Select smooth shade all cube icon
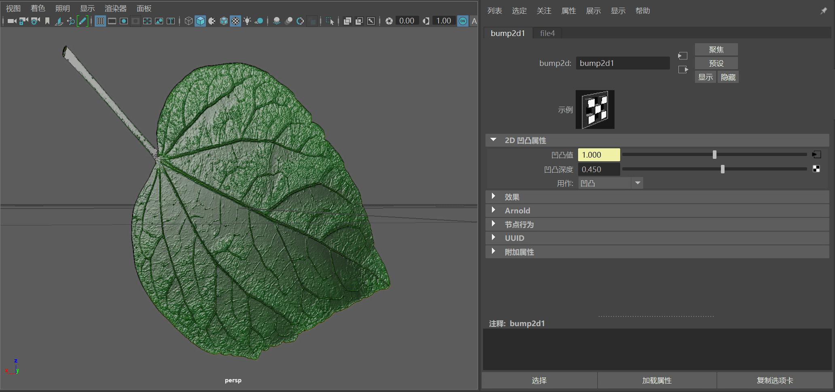 click(x=200, y=21)
